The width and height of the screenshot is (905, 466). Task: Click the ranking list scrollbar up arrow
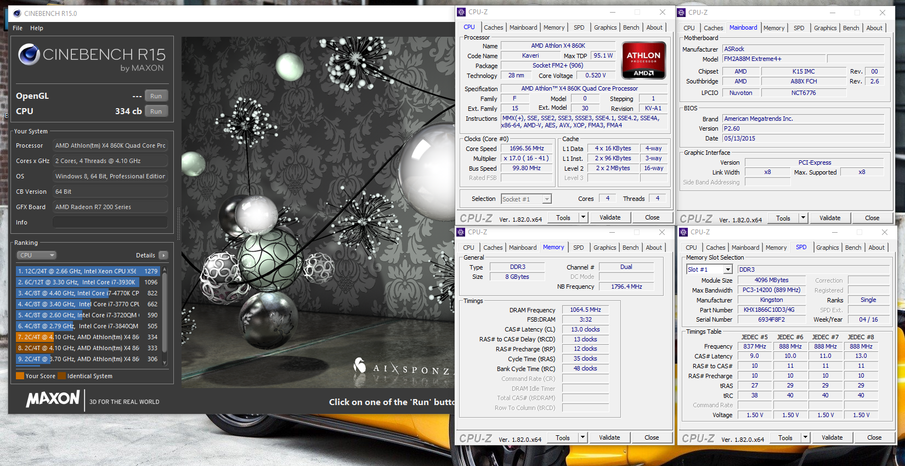[164, 271]
